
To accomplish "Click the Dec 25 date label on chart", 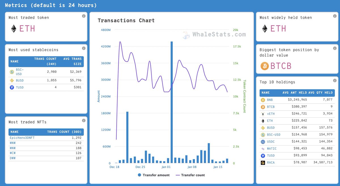I will [140, 167].
